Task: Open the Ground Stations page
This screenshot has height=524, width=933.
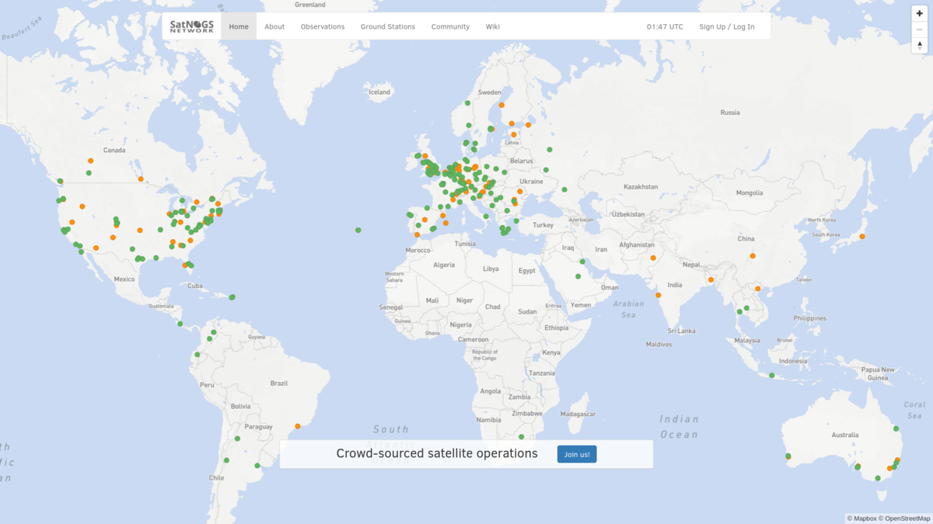Action: [388, 26]
